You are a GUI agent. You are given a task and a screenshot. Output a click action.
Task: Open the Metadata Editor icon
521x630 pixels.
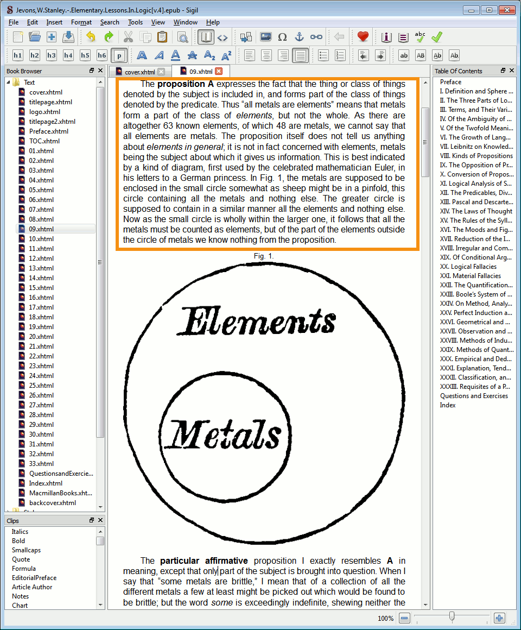tap(386, 37)
